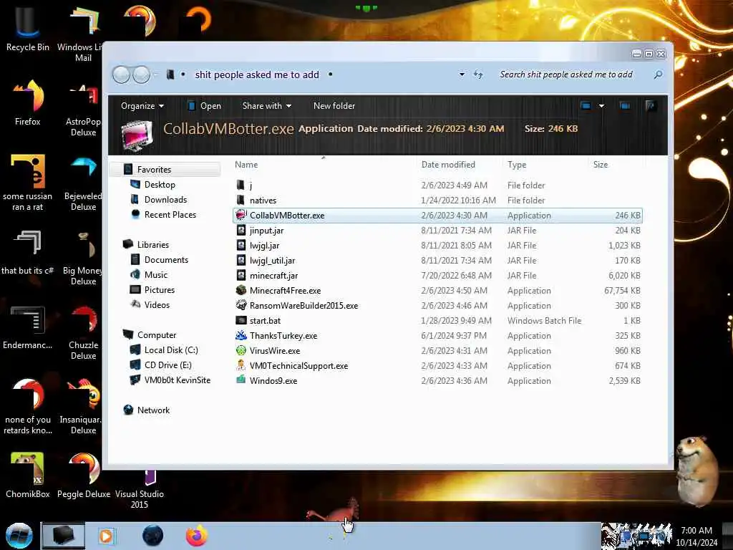
Task: Click the Forward navigation button
Action: (x=142, y=74)
